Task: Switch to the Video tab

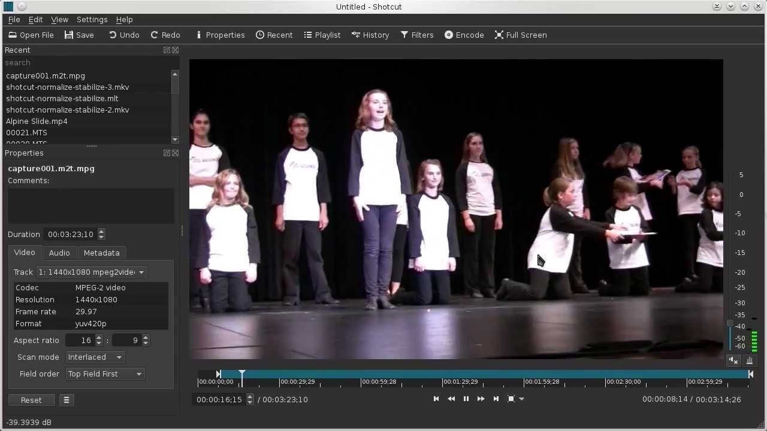Action: click(25, 253)
